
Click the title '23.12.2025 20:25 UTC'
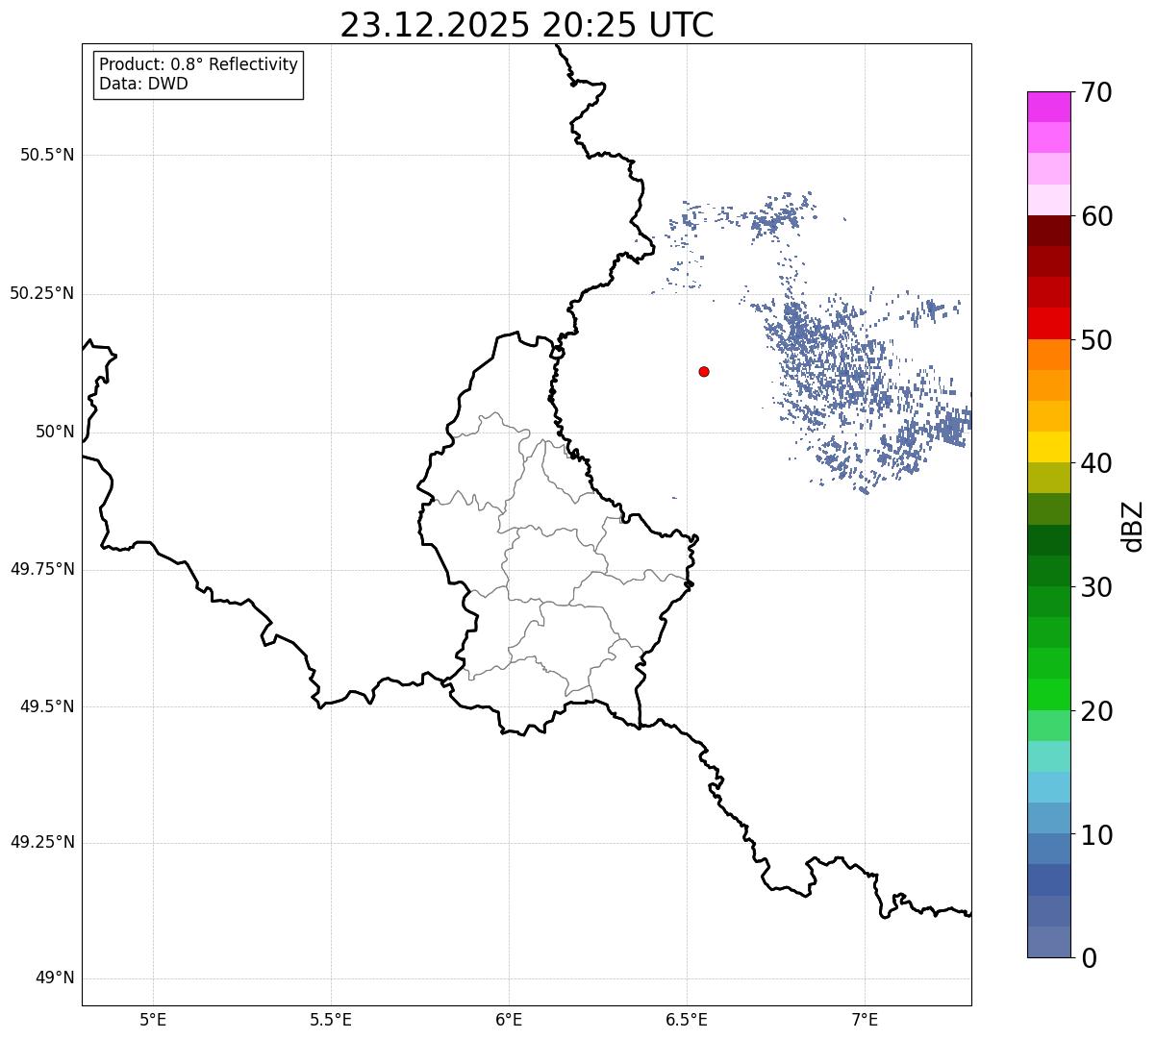coord(527,25)
